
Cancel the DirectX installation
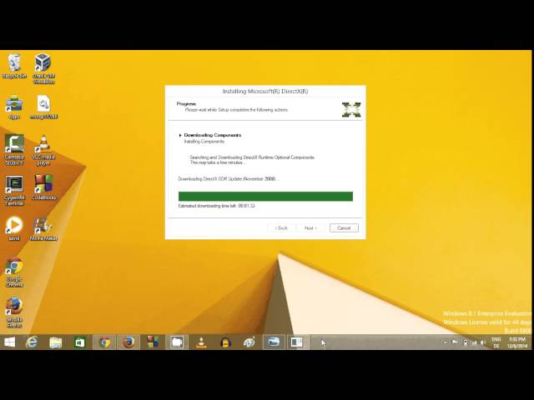(344, 227)
